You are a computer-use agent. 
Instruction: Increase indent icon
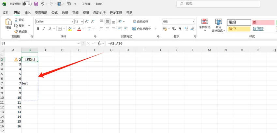coord(126,29)
